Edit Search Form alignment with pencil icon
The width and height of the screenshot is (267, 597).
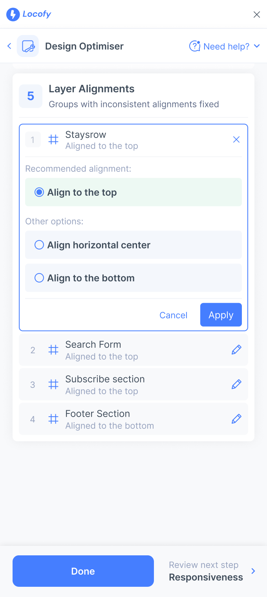[236, 350]
